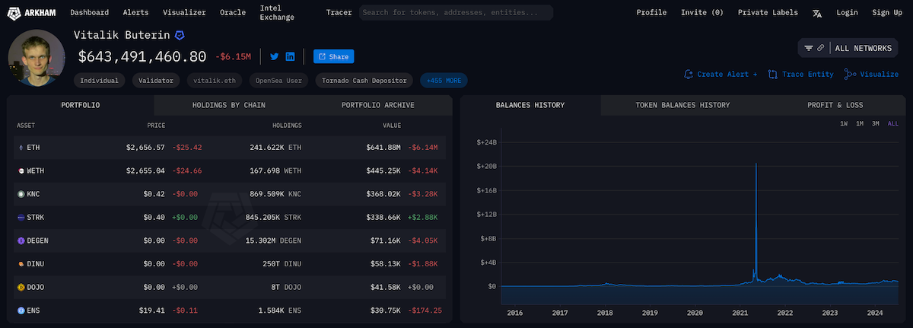Click the filter icon near All Networks
This screenshot has height=328, width=913.
809,48
